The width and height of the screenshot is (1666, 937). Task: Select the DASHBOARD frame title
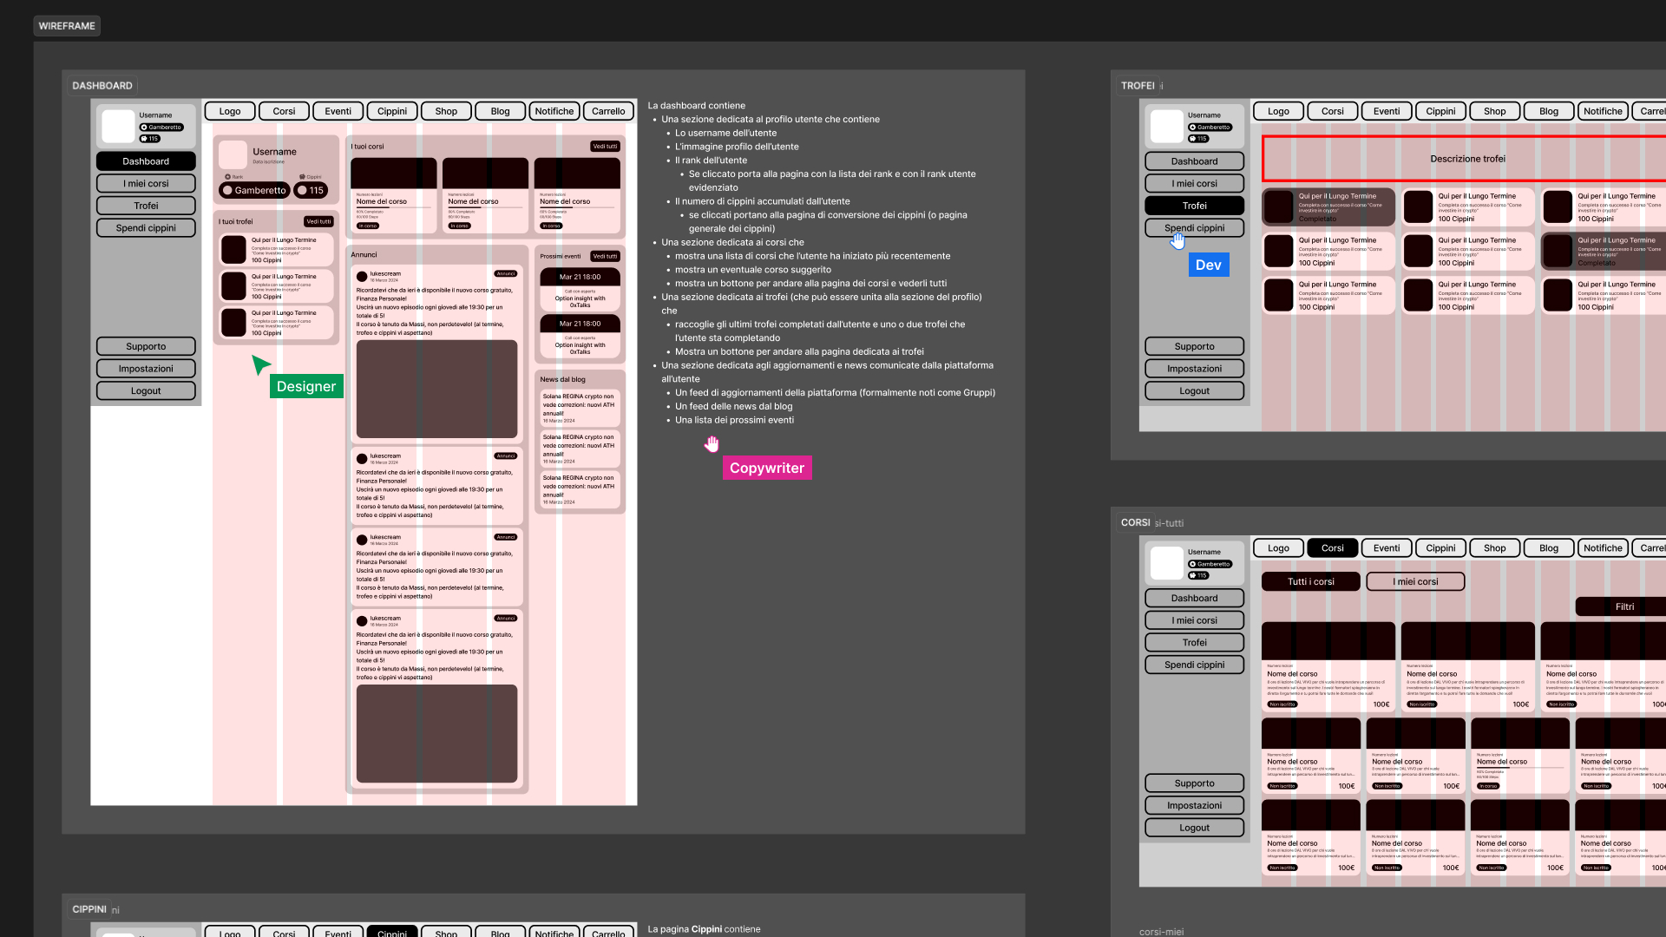point(102,86)
